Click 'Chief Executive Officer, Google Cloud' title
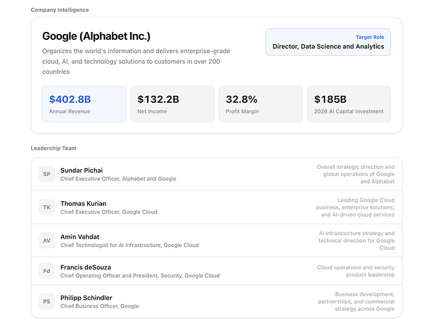 (x=109, y=212)
